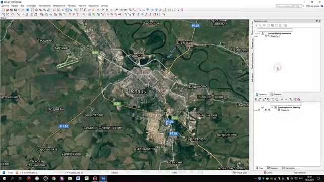324x182 pixels.
Task: Click the new document icon in main toolbar
Action: tap(4, 10)
